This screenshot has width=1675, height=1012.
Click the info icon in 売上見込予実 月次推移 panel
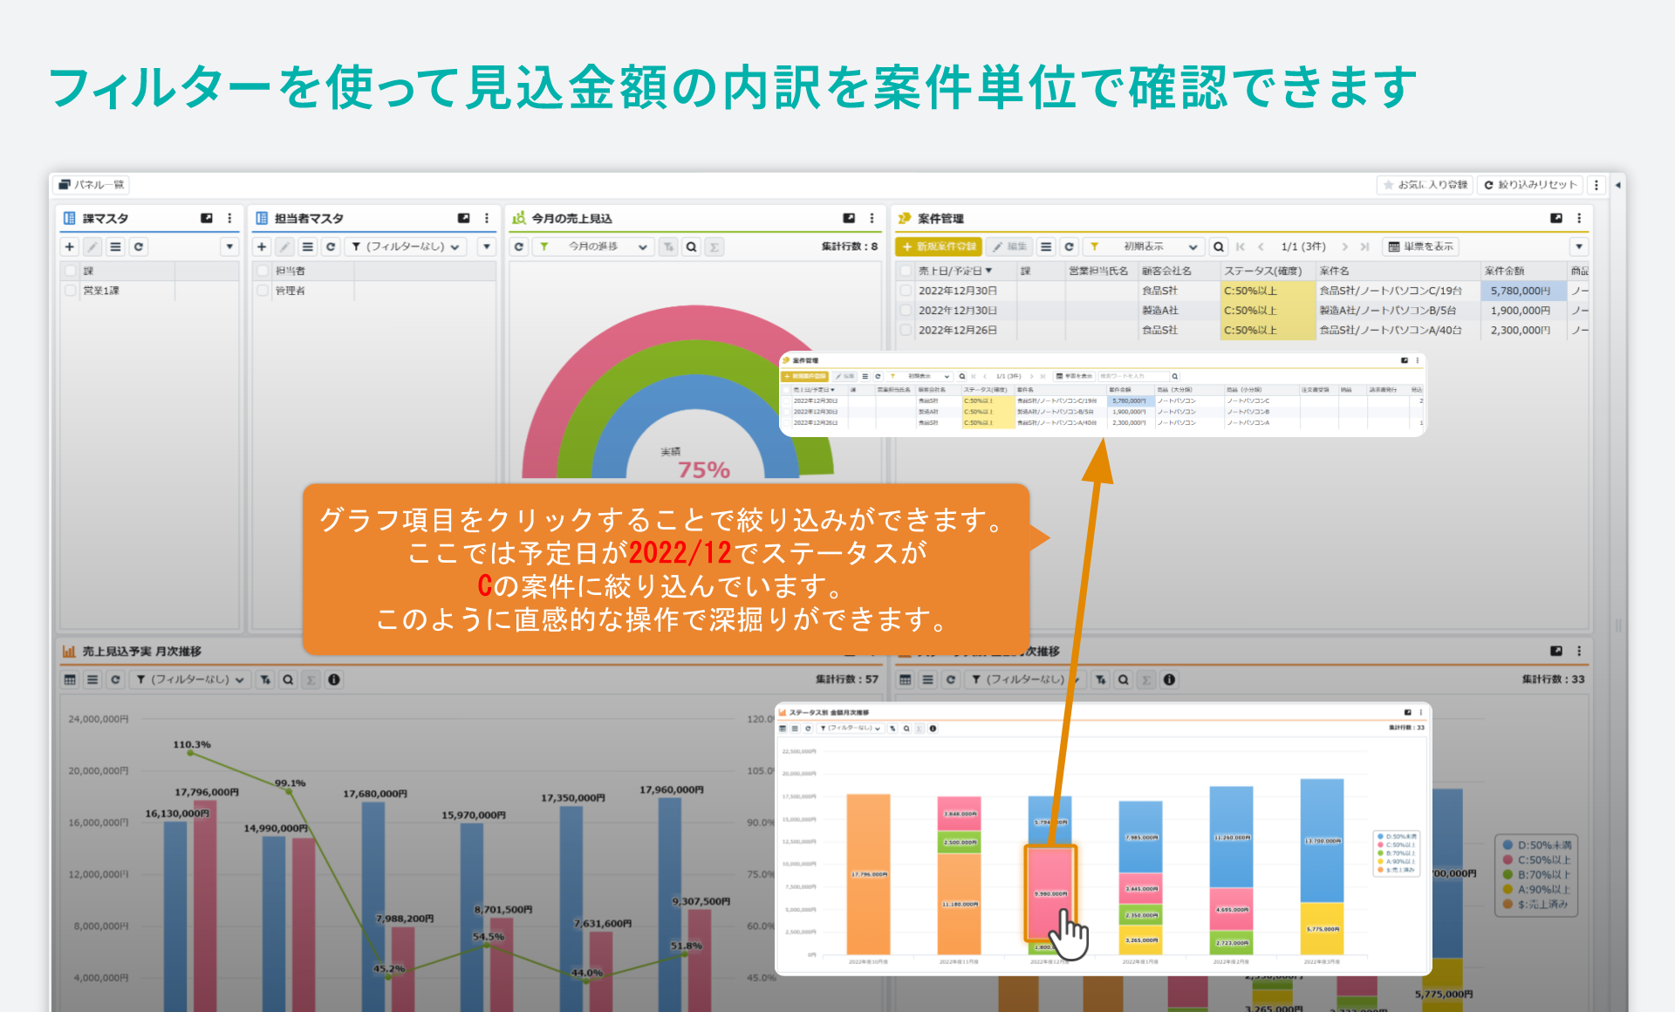pyautogui.click(x=336, y=679)
